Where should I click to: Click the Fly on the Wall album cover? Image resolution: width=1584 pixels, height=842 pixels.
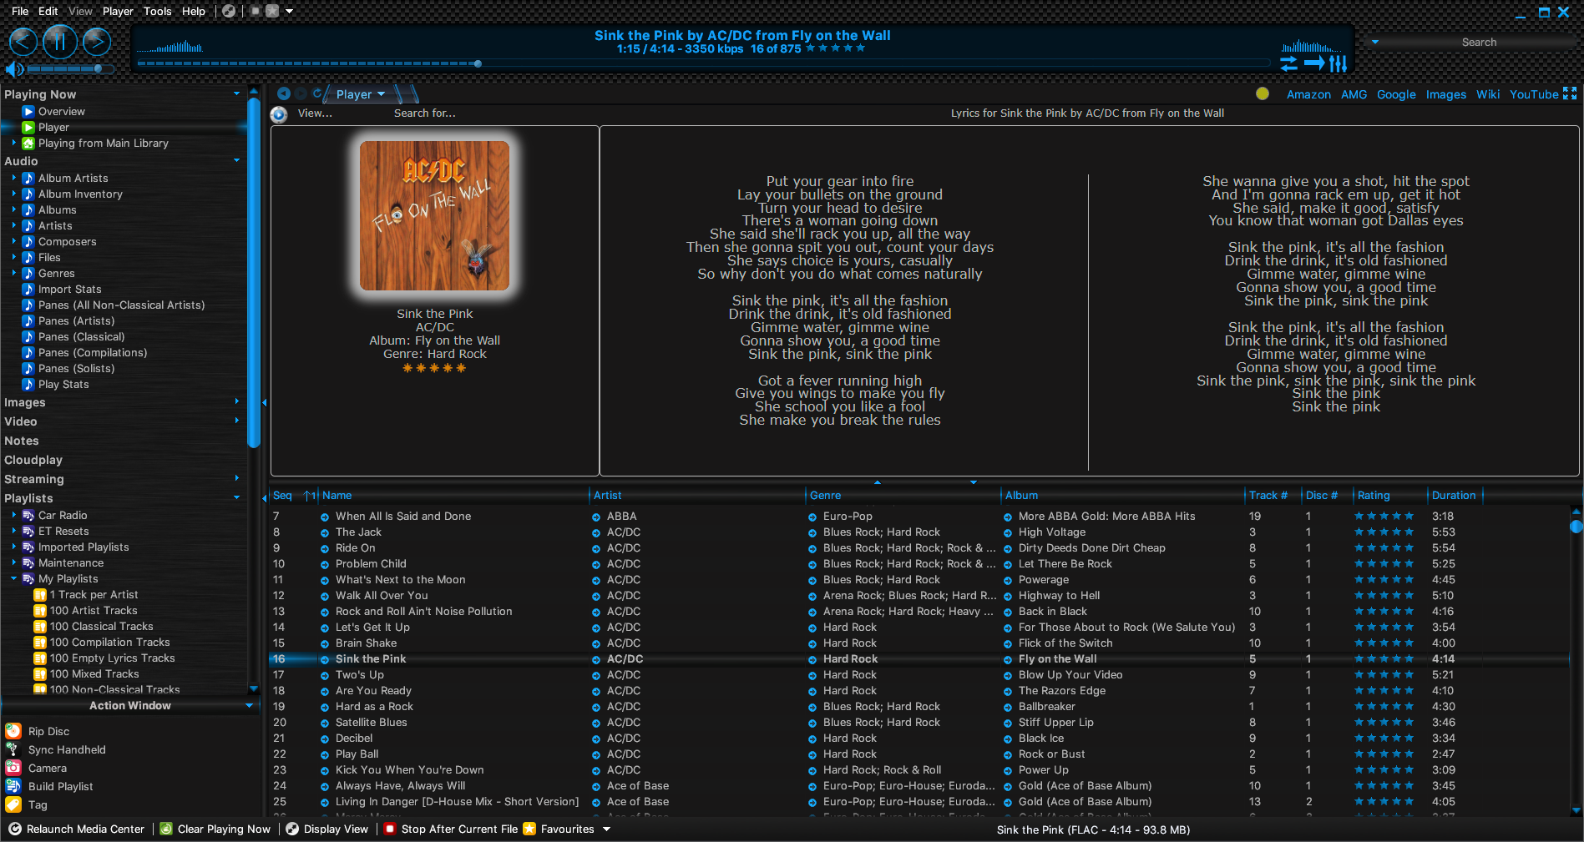[x=434, y=215]
